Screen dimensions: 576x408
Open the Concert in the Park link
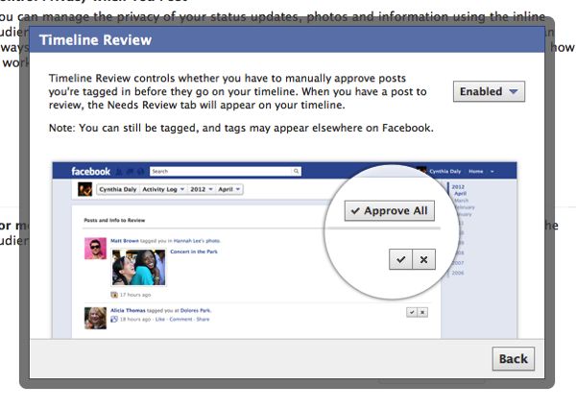194,252
